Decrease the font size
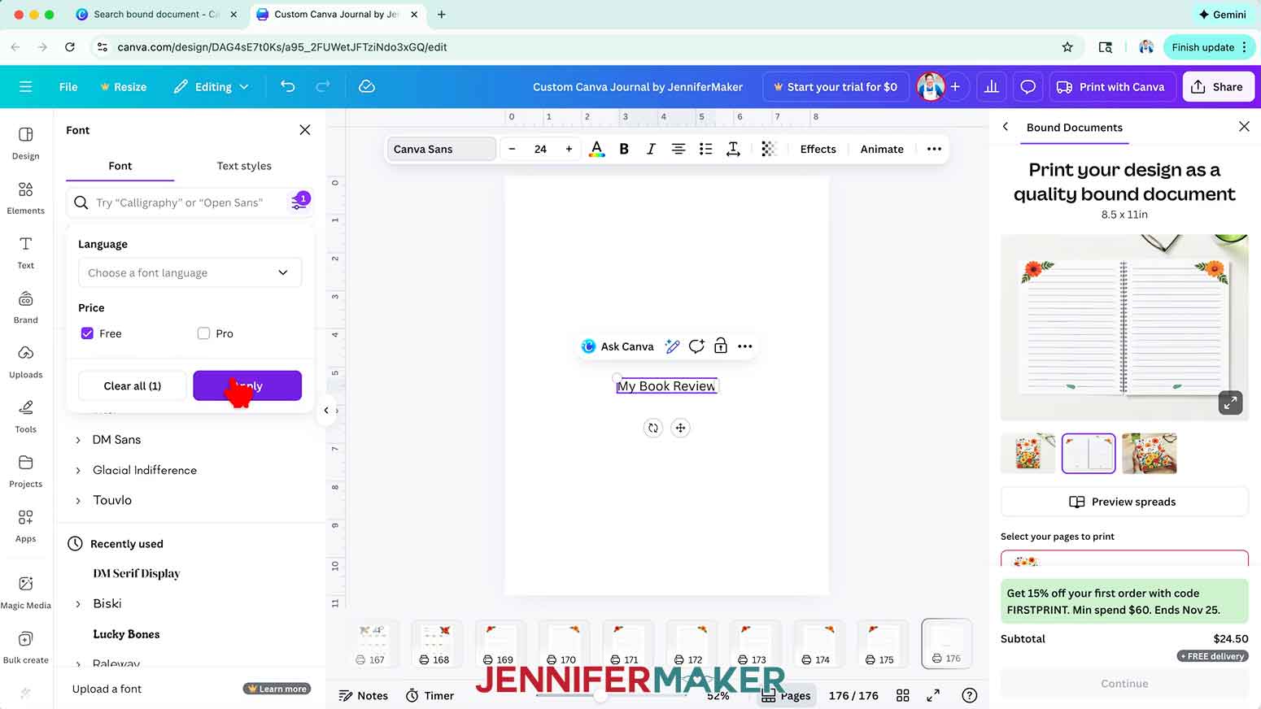The height and width of the screenshot is (709, 1261). (512, 149)
